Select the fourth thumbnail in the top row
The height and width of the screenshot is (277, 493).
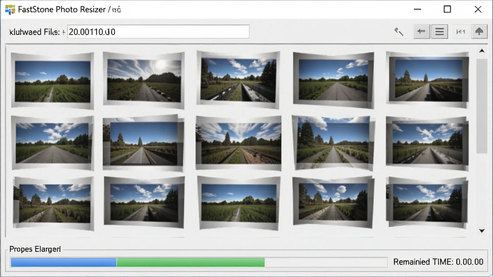(x=334, y=80)
